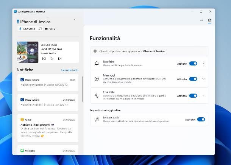Maximize the Collegamento al telefono window
This screenshot has height=165, width=231.
point(201,11)
